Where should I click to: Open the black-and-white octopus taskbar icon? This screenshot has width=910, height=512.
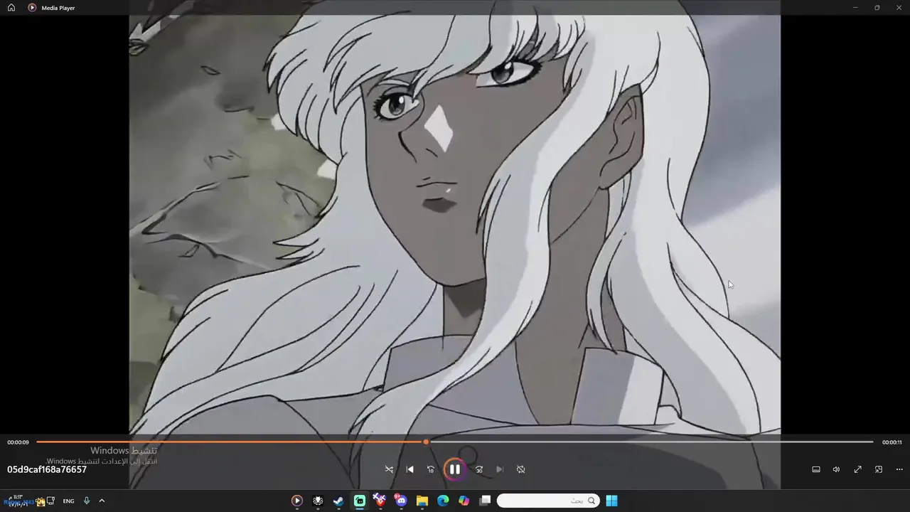318,501
